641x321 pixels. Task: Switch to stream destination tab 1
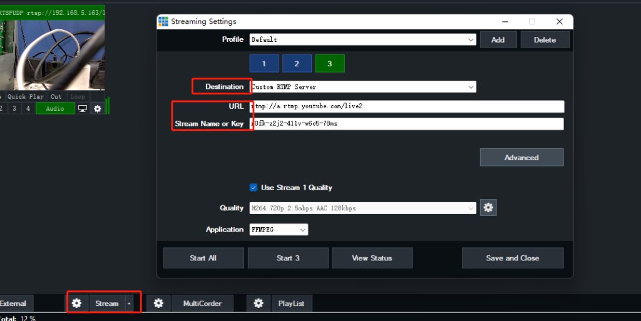[264, 64]
